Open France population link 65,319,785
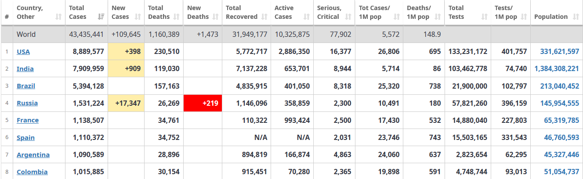 pos(561,120)
